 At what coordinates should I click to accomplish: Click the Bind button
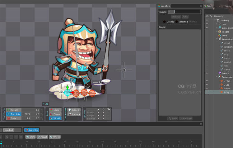(173, 118)
